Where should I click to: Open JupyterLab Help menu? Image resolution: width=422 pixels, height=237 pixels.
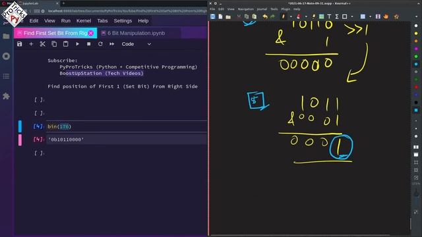tap(143, 20)
